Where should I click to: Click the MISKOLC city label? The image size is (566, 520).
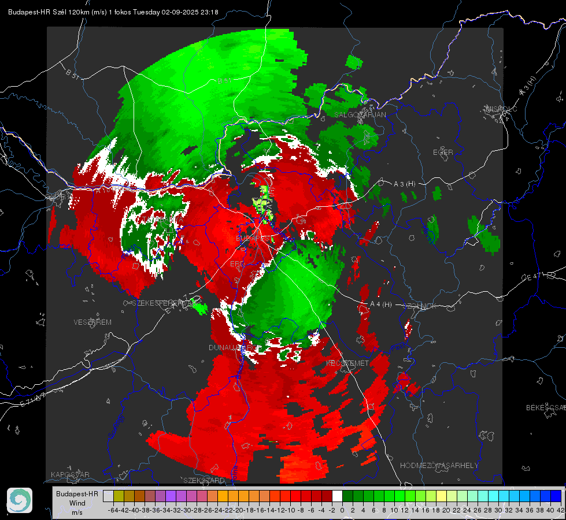(501, 109)
